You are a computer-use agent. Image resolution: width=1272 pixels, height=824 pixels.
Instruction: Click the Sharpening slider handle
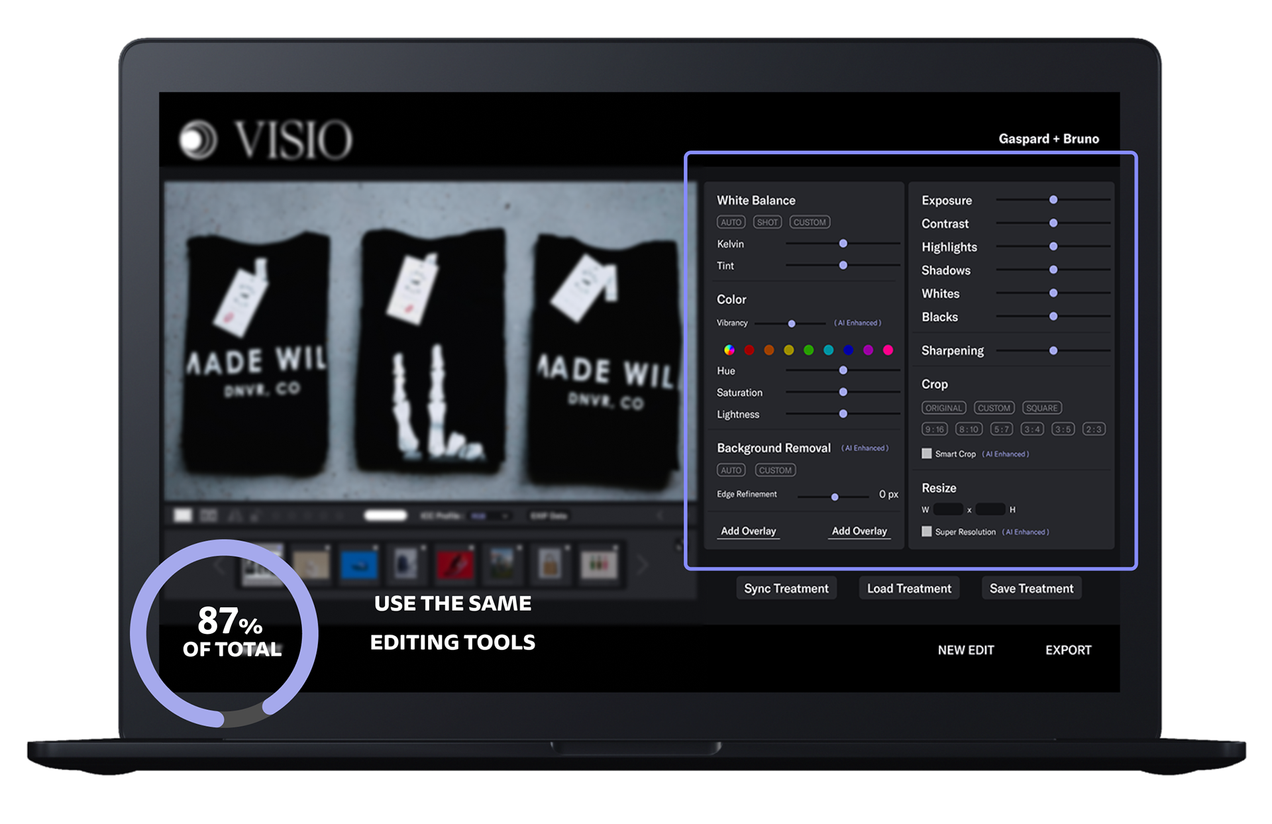coord(1053,350)
